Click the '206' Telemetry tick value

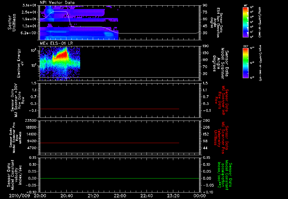[206, 127]
